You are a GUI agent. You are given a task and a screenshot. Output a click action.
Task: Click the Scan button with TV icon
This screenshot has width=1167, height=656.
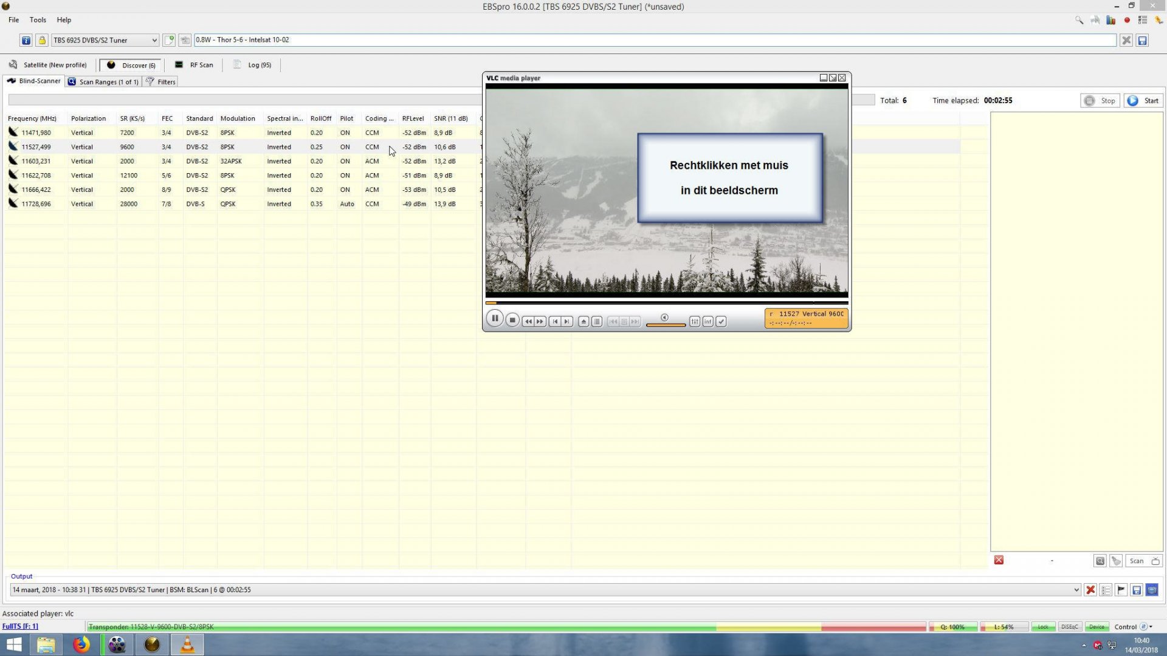coord(1141,561)
